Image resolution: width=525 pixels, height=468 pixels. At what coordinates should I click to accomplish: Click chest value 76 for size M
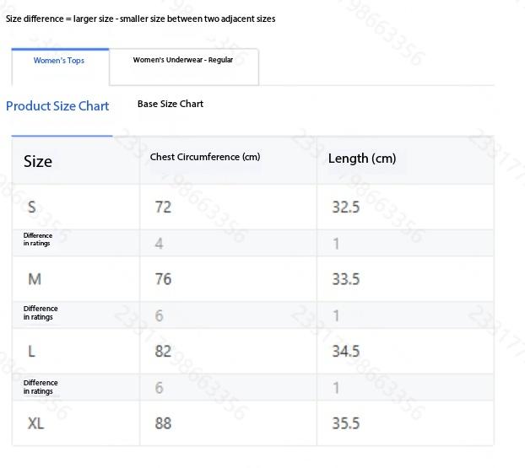[x=163, y=279]
